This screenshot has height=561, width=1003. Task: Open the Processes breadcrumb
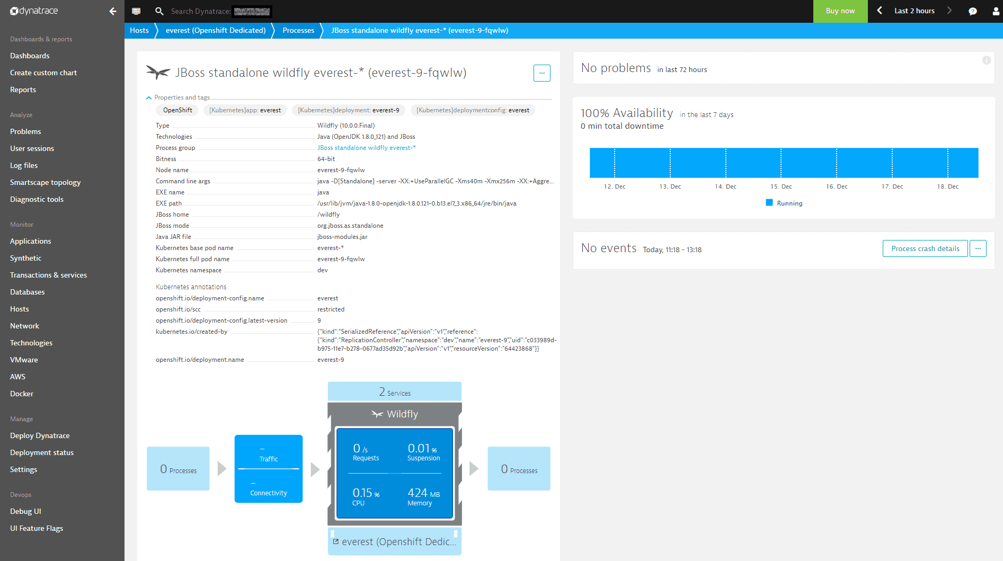[x=298, y=30]
